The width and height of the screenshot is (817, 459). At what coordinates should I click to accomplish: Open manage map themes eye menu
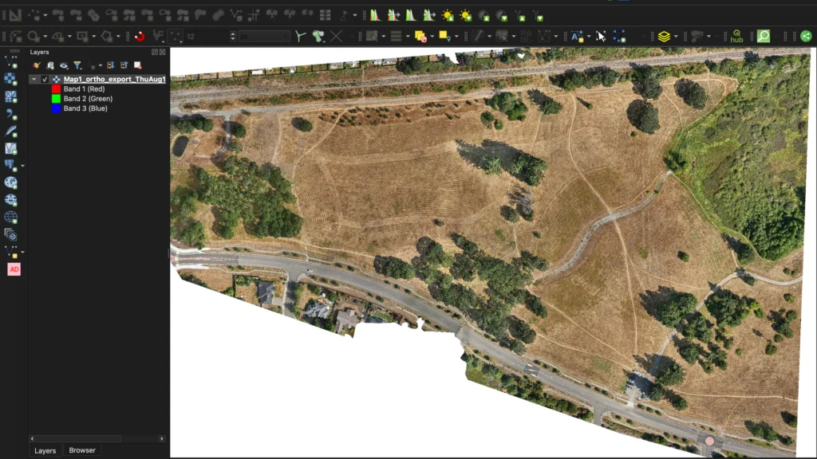(64, 65)
